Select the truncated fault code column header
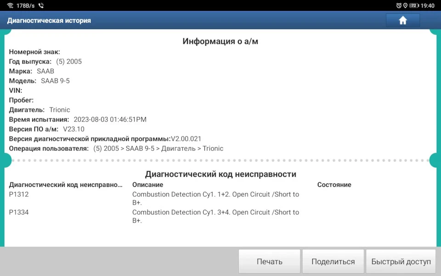The height and width of the screenshot is (276, 441). (66, 185)
